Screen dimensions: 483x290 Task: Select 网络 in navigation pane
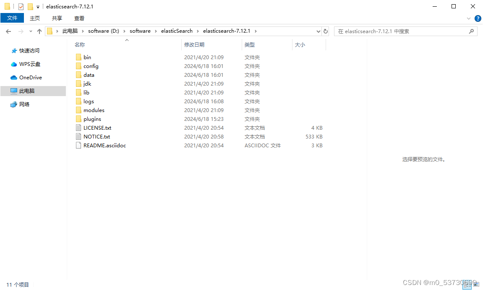(x=24, y=104)
